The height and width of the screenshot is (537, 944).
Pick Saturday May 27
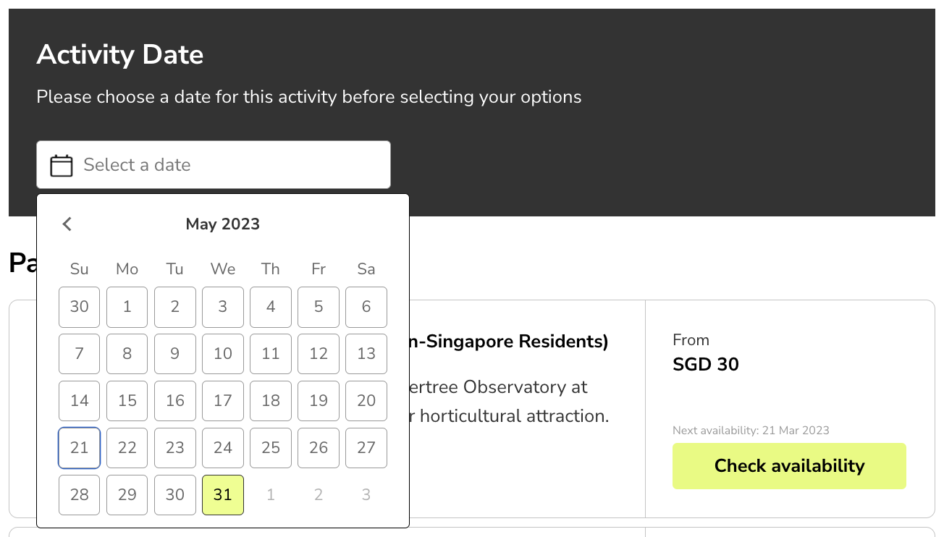pyautogui.click(x=366, y=448)
